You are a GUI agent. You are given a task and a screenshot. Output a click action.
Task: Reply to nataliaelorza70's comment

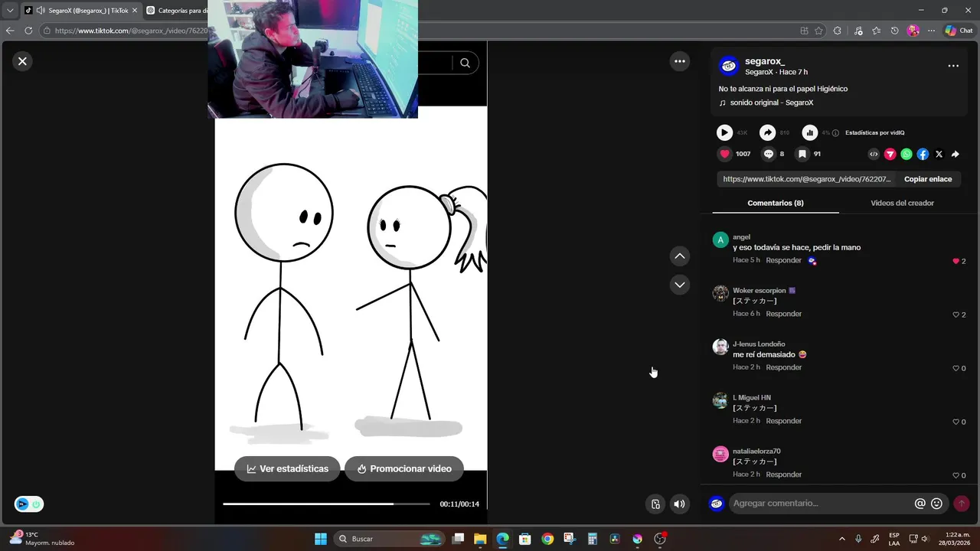click(x=783, y=474)
